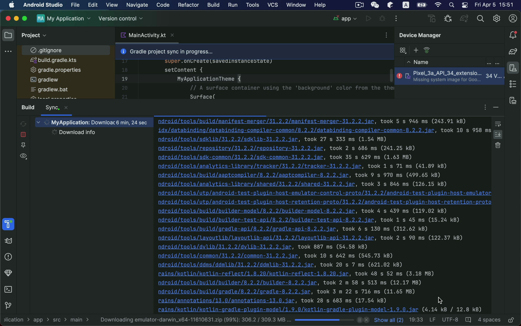
Task: Open the manifest-merger-31.2.2.jar link
Action: pos(266,121)
